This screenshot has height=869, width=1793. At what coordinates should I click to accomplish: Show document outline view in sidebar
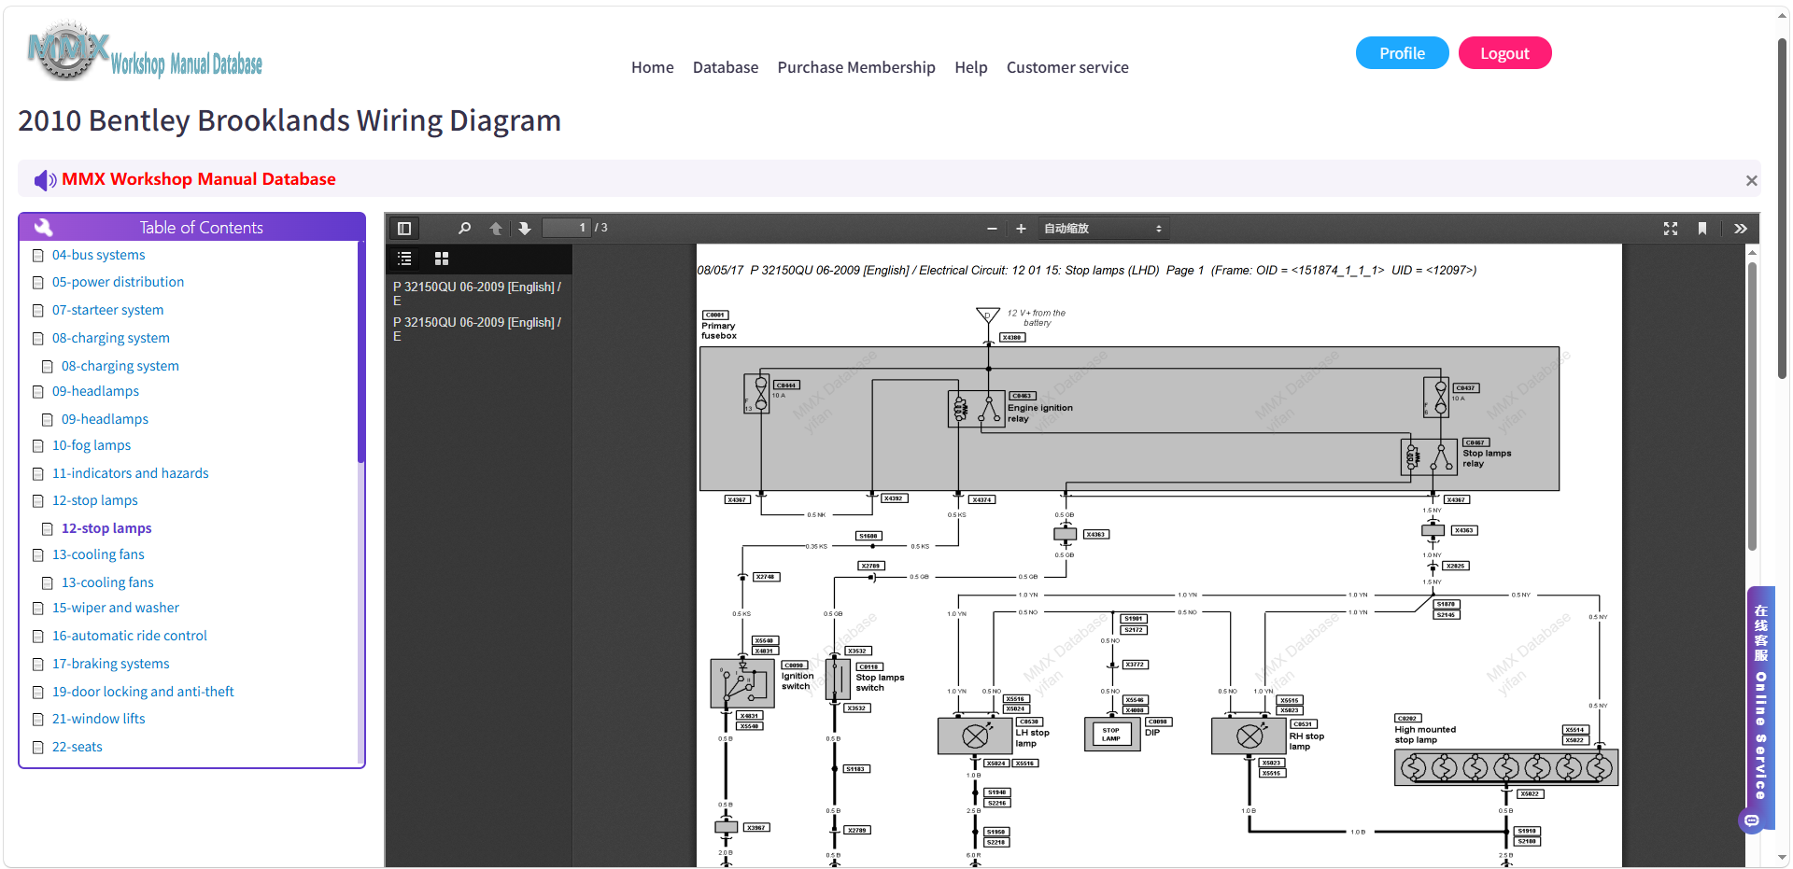point(404,259)
